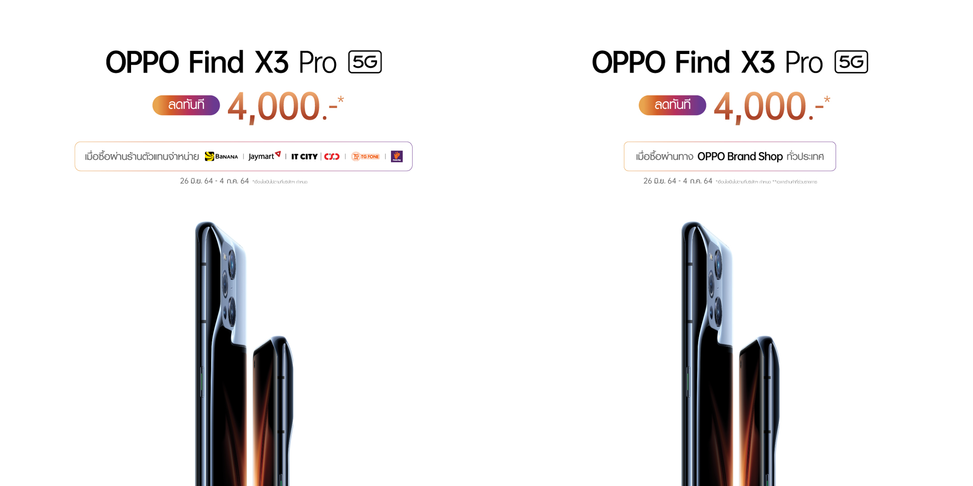This screenshot has height=486, width=973.
Task: Click the Banana store logo
Action: [x=221, y=156]
